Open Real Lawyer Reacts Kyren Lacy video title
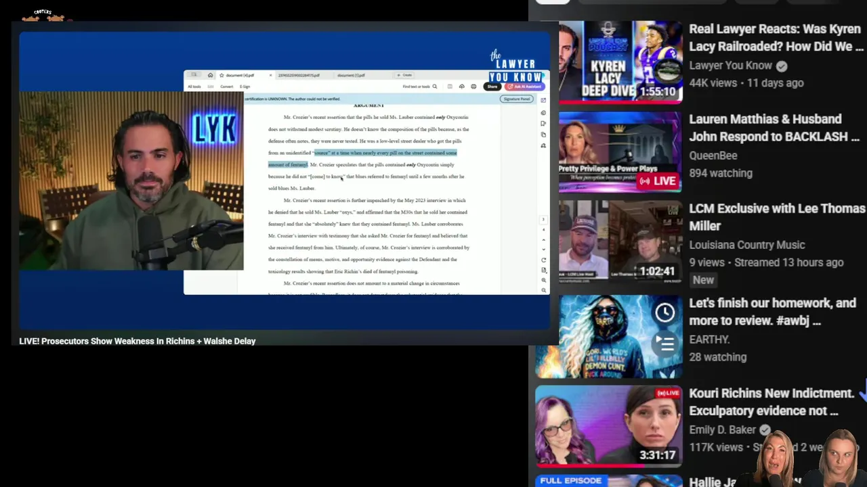This screenshot has width=867, height=487. pyautogui.click(x=776, y=38)
